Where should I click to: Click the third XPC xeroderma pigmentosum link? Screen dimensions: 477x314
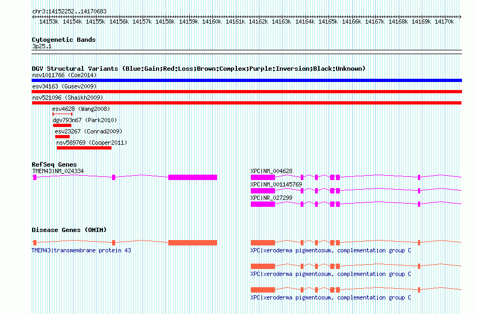click(331, 297)
